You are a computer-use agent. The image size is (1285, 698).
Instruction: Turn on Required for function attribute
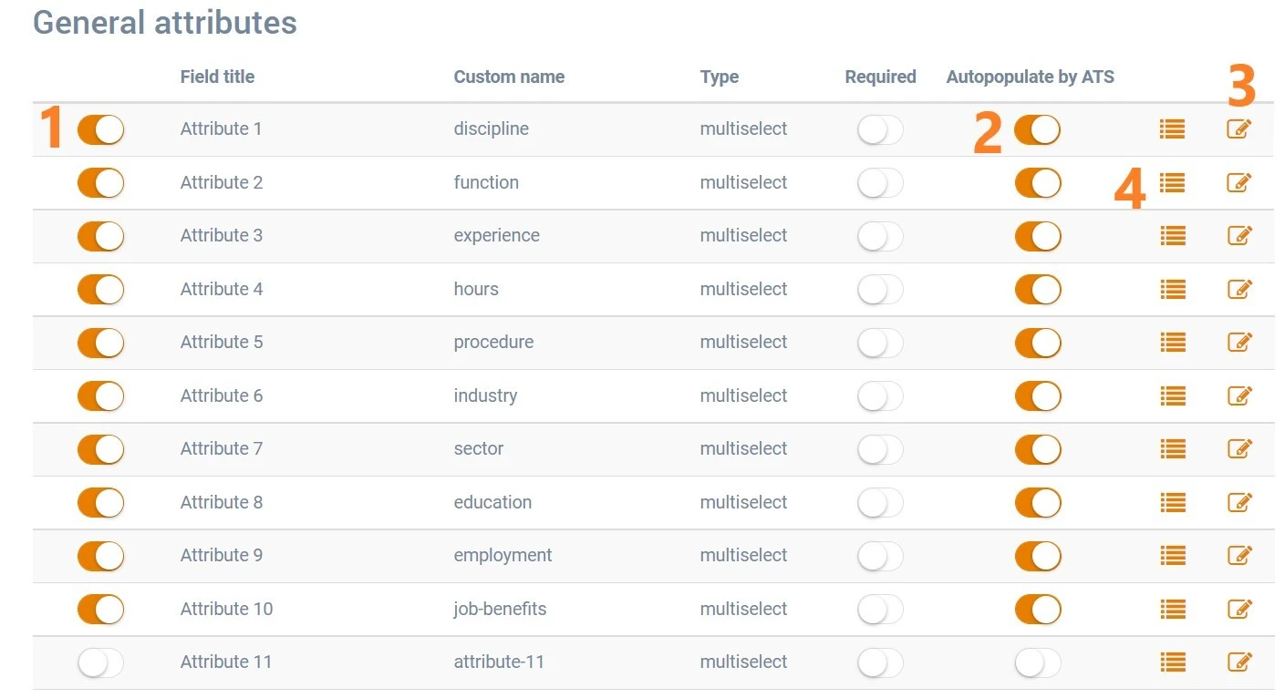pyautogui.click(x=880, y=183)
